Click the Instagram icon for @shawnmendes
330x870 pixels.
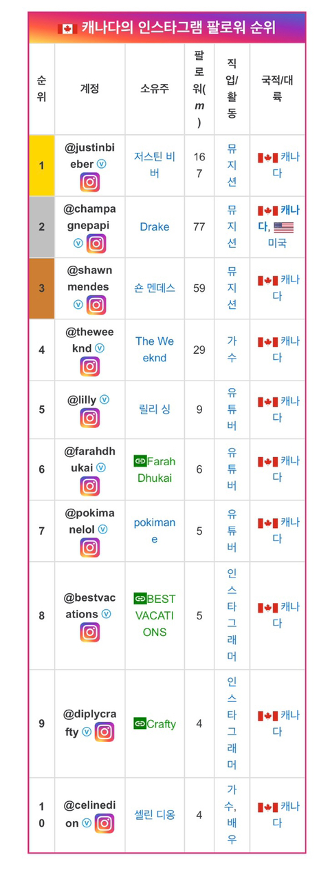pos(97,305)
